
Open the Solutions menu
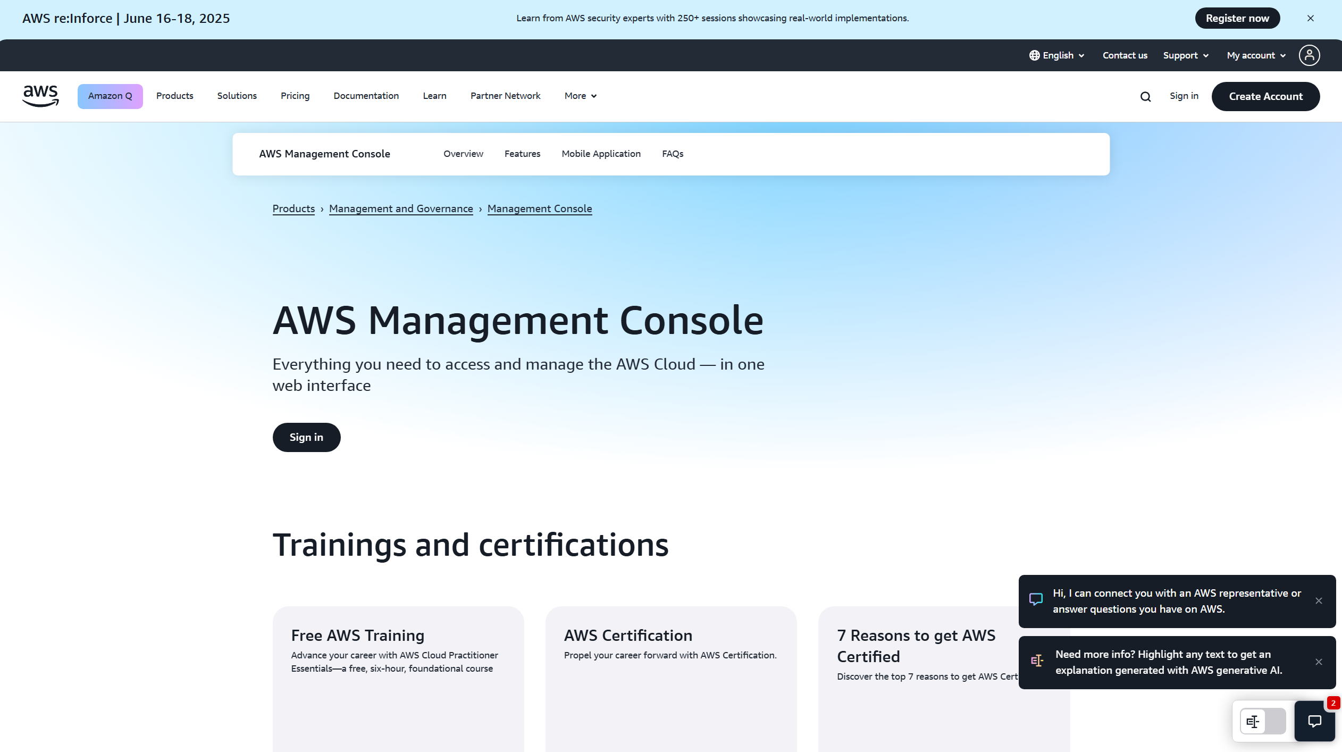click(237, 96)
